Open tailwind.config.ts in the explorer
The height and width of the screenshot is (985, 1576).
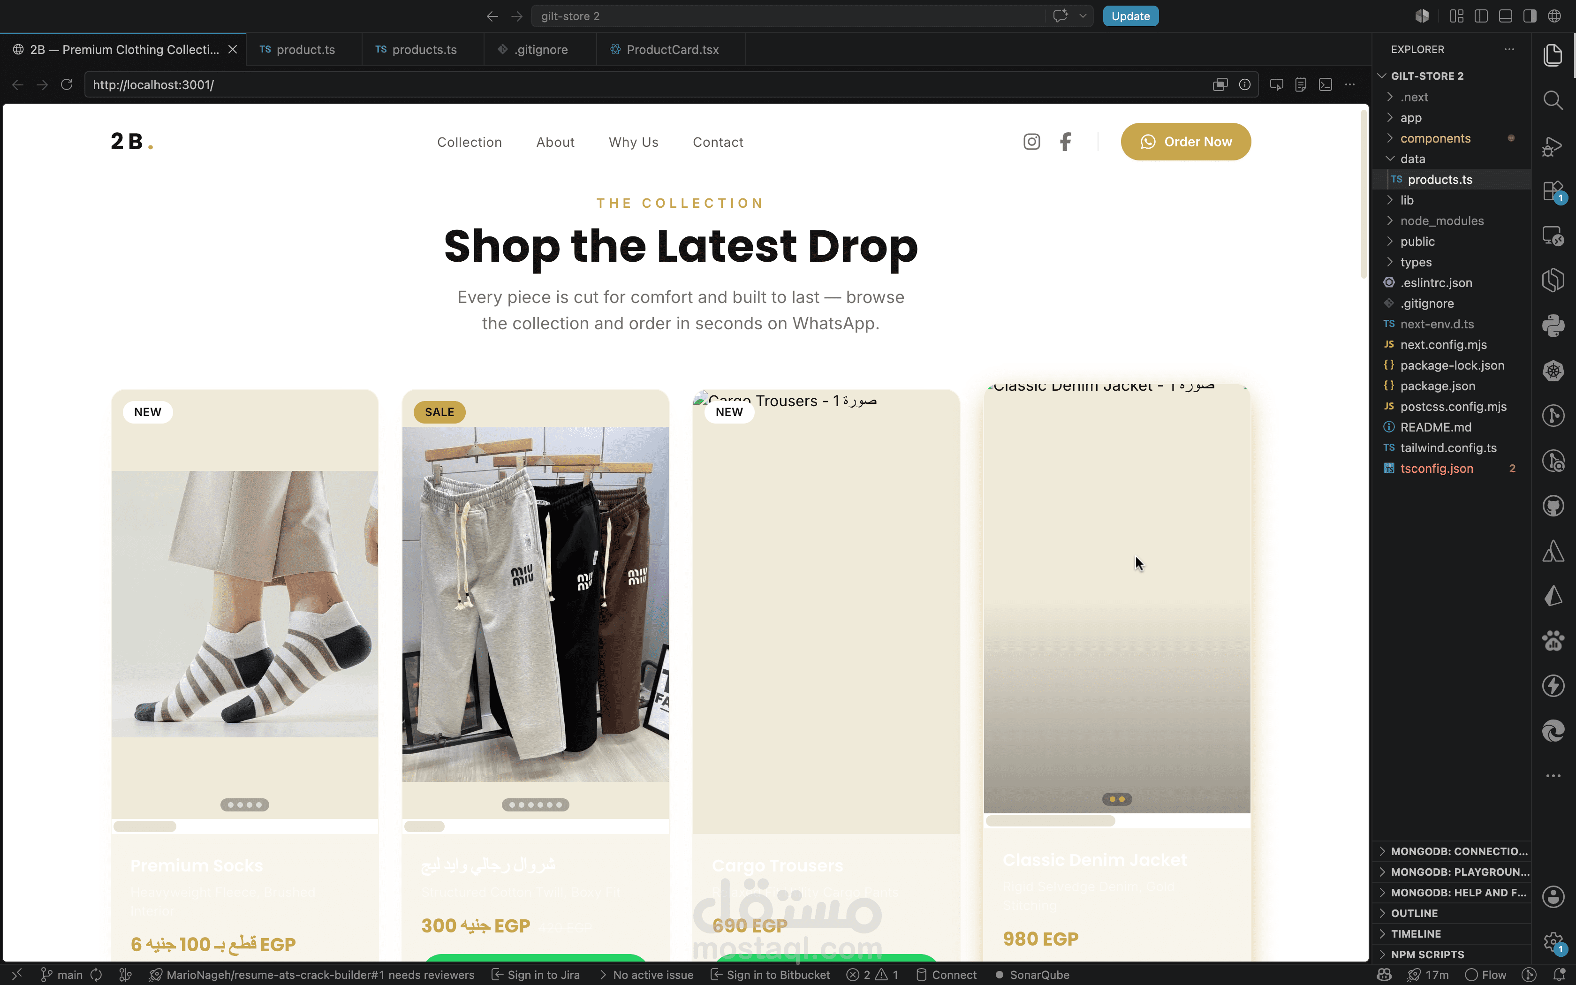point(1452,448)
